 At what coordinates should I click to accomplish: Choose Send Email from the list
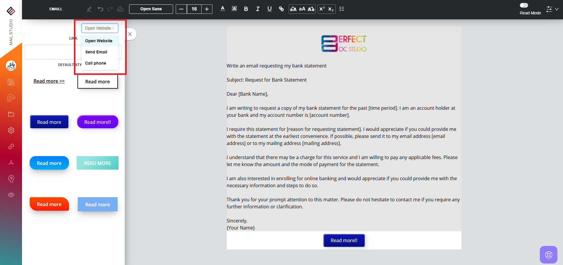pyautogui.click(x=96, y=52)
